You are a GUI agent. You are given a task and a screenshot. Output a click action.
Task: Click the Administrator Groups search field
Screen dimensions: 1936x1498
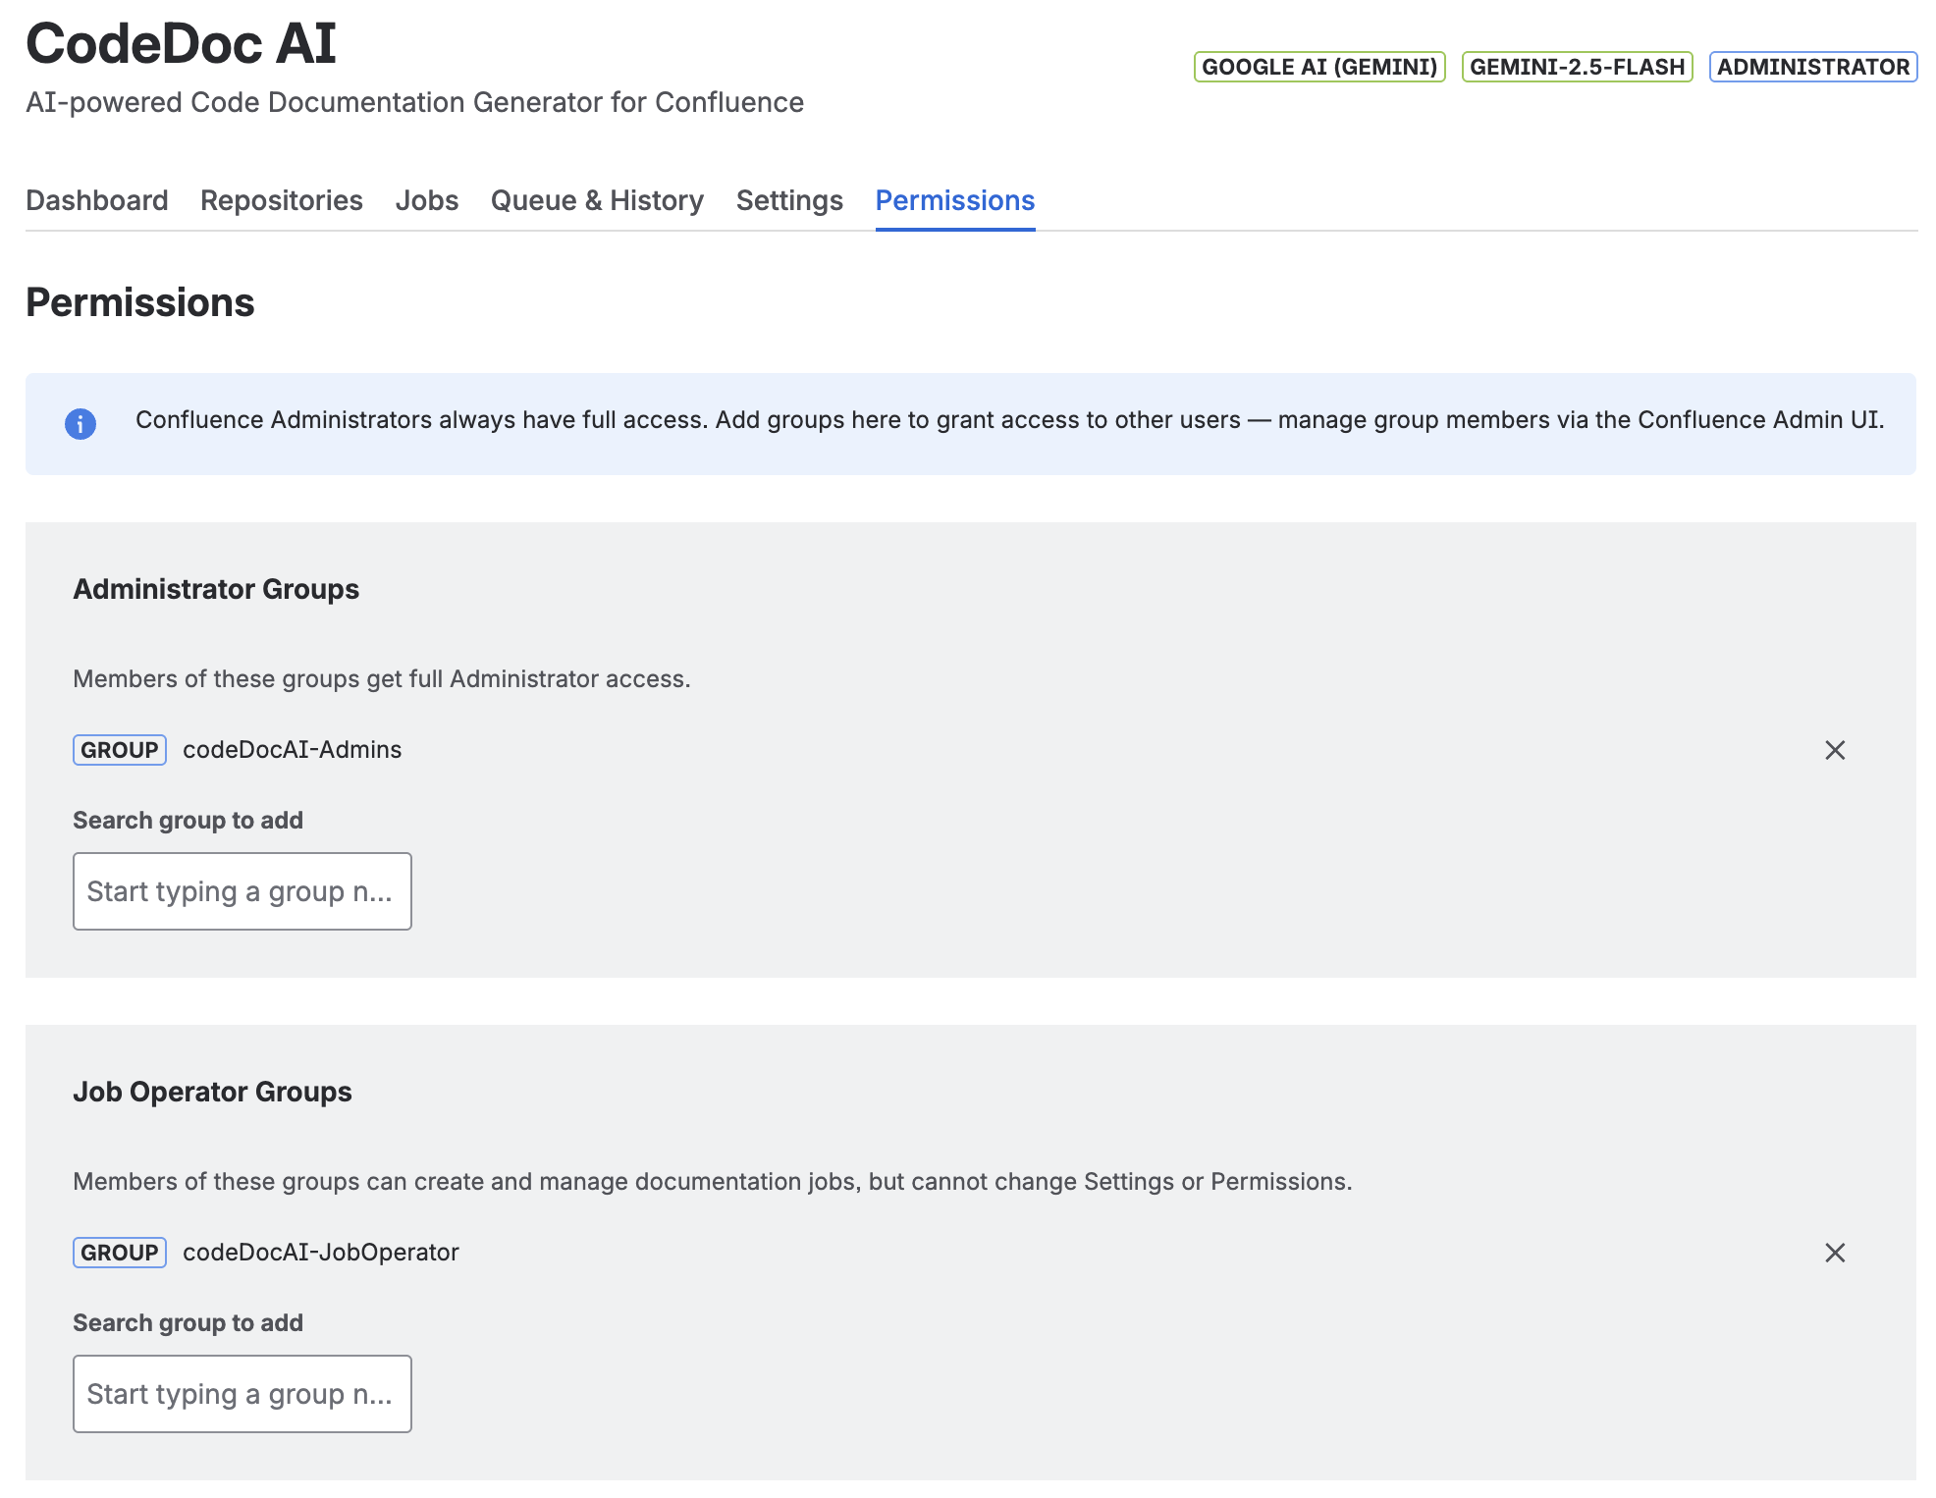242,891
